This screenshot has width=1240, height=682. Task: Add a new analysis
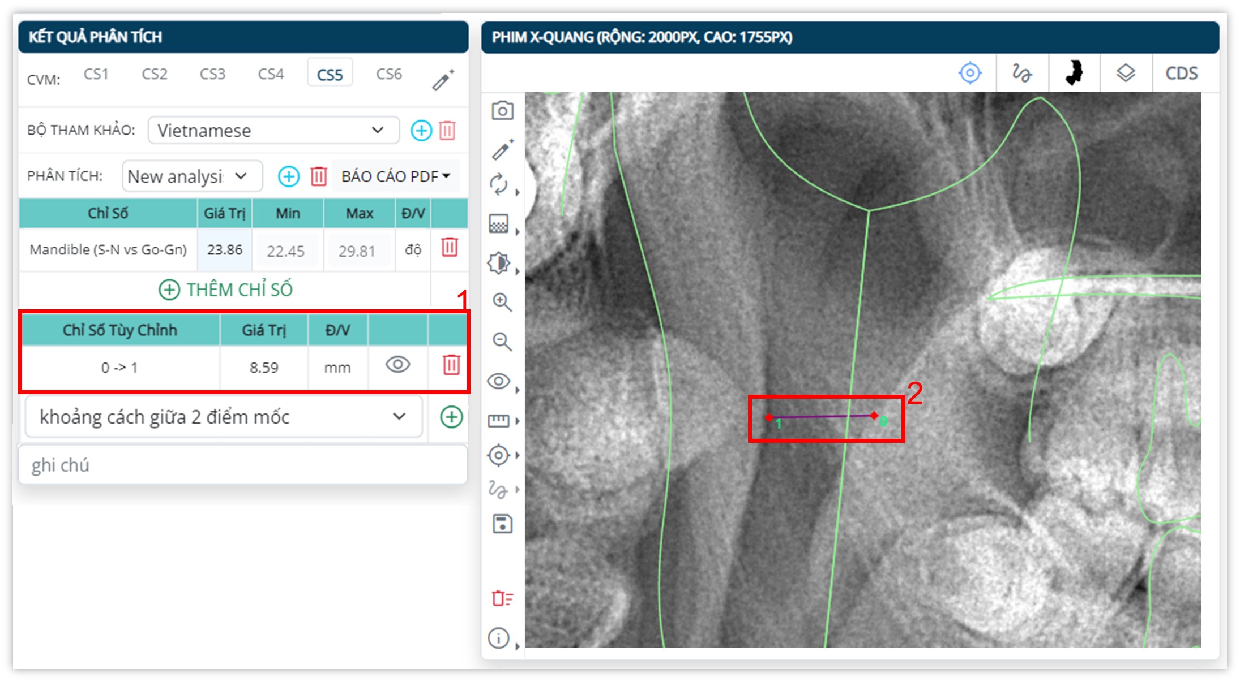[289, 176]
